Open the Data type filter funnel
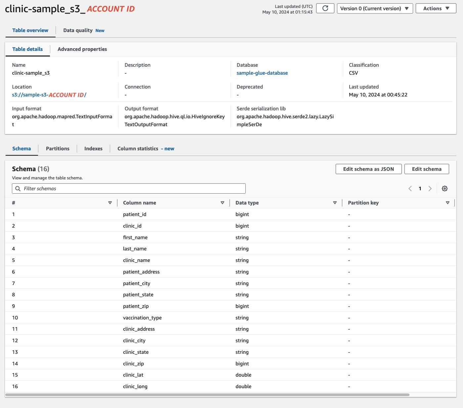463x408 pixels. (x=335, y=203)
